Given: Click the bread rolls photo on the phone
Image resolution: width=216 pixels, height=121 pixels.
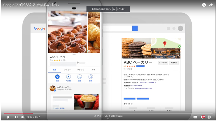Looking at the screenshot, I should (94, 32).
